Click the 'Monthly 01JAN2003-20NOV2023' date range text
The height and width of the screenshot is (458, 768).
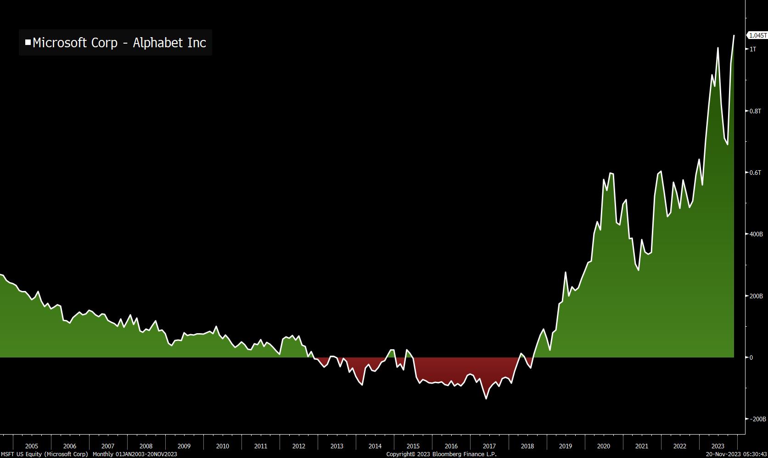coord(135,454)
